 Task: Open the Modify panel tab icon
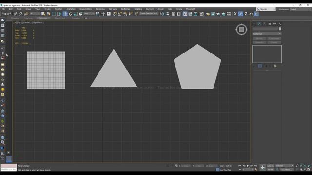(x=259, y=24)
